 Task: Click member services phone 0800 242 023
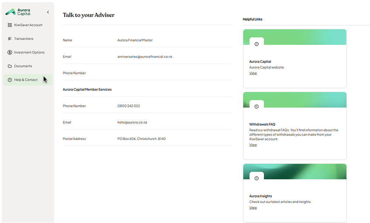pyautogui.click(x=129, y=106)
